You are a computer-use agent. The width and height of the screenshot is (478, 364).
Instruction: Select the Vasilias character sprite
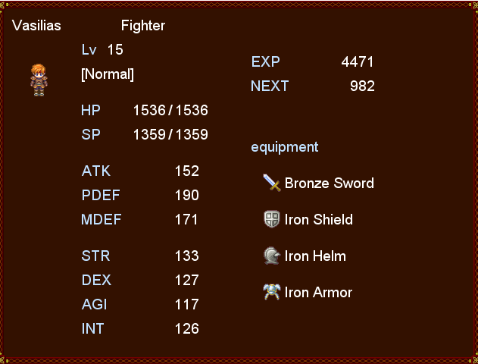tap(39, 80)
